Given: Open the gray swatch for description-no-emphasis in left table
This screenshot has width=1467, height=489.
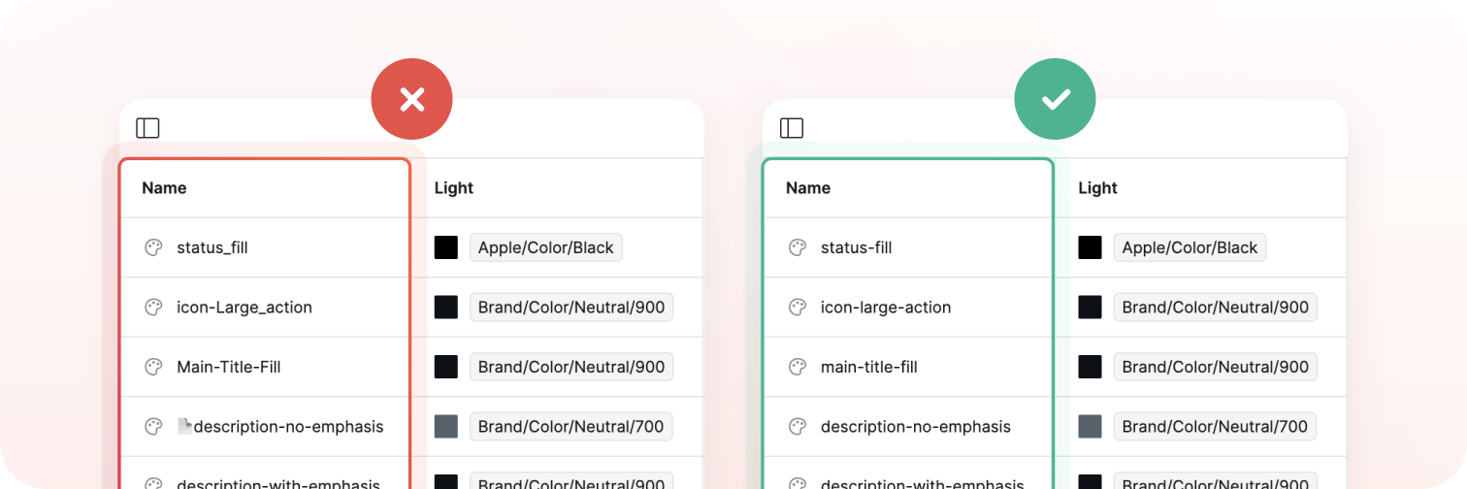Looking at the screenshot, I should click(x=446, y=427).
